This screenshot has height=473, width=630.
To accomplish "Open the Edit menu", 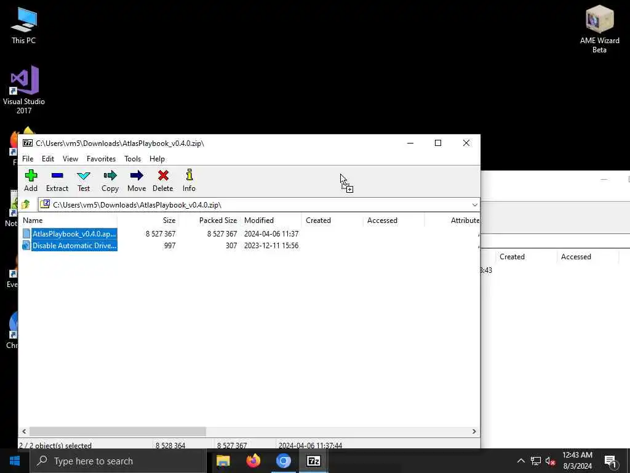I will click(48, 159).
